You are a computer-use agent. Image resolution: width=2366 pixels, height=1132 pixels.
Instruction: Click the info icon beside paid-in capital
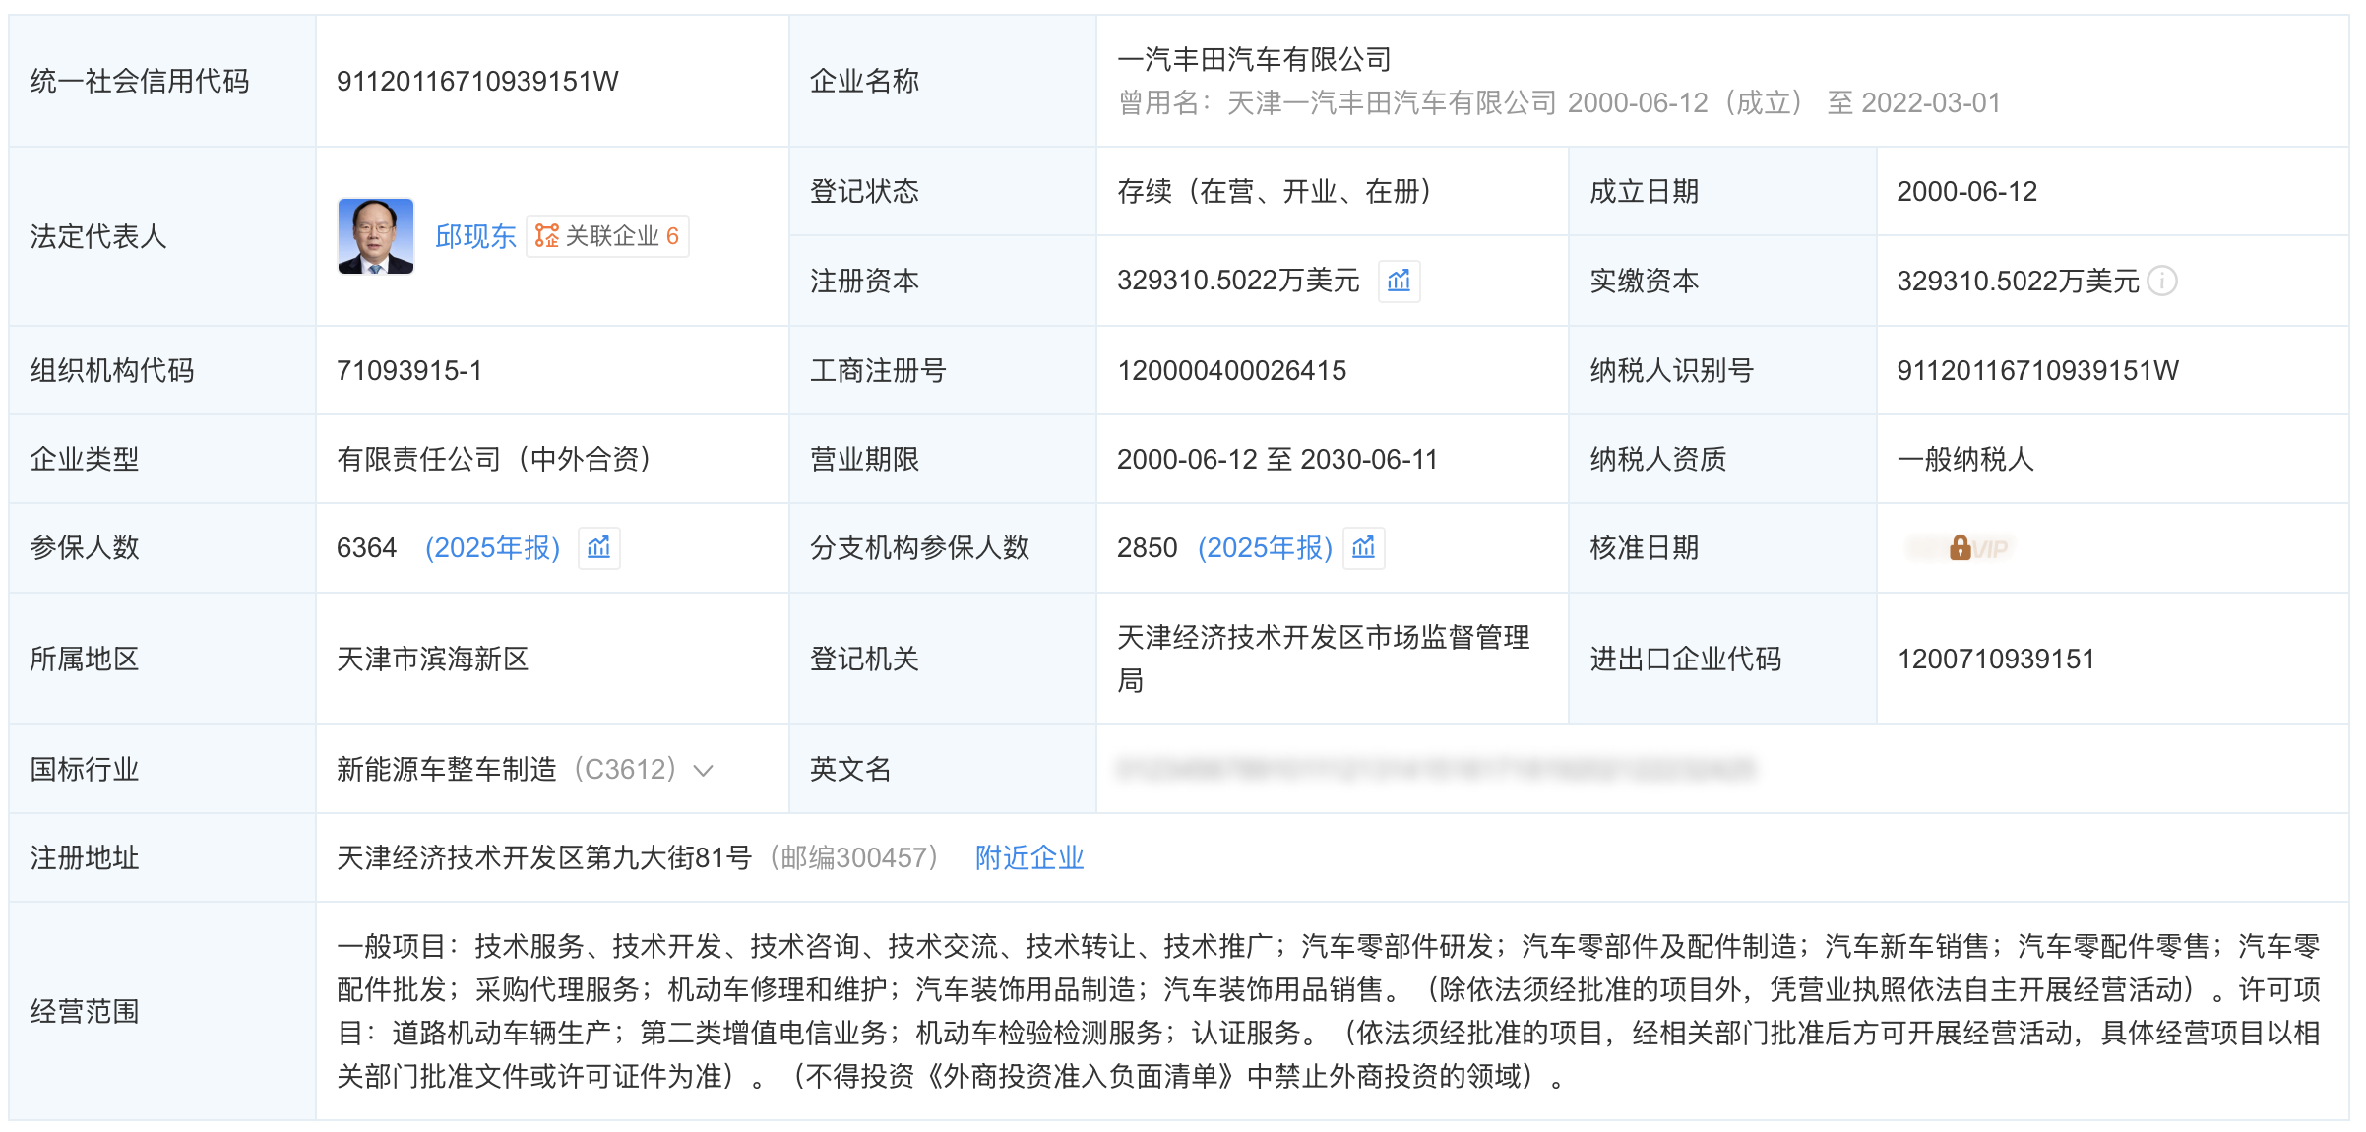[2162, 282]
